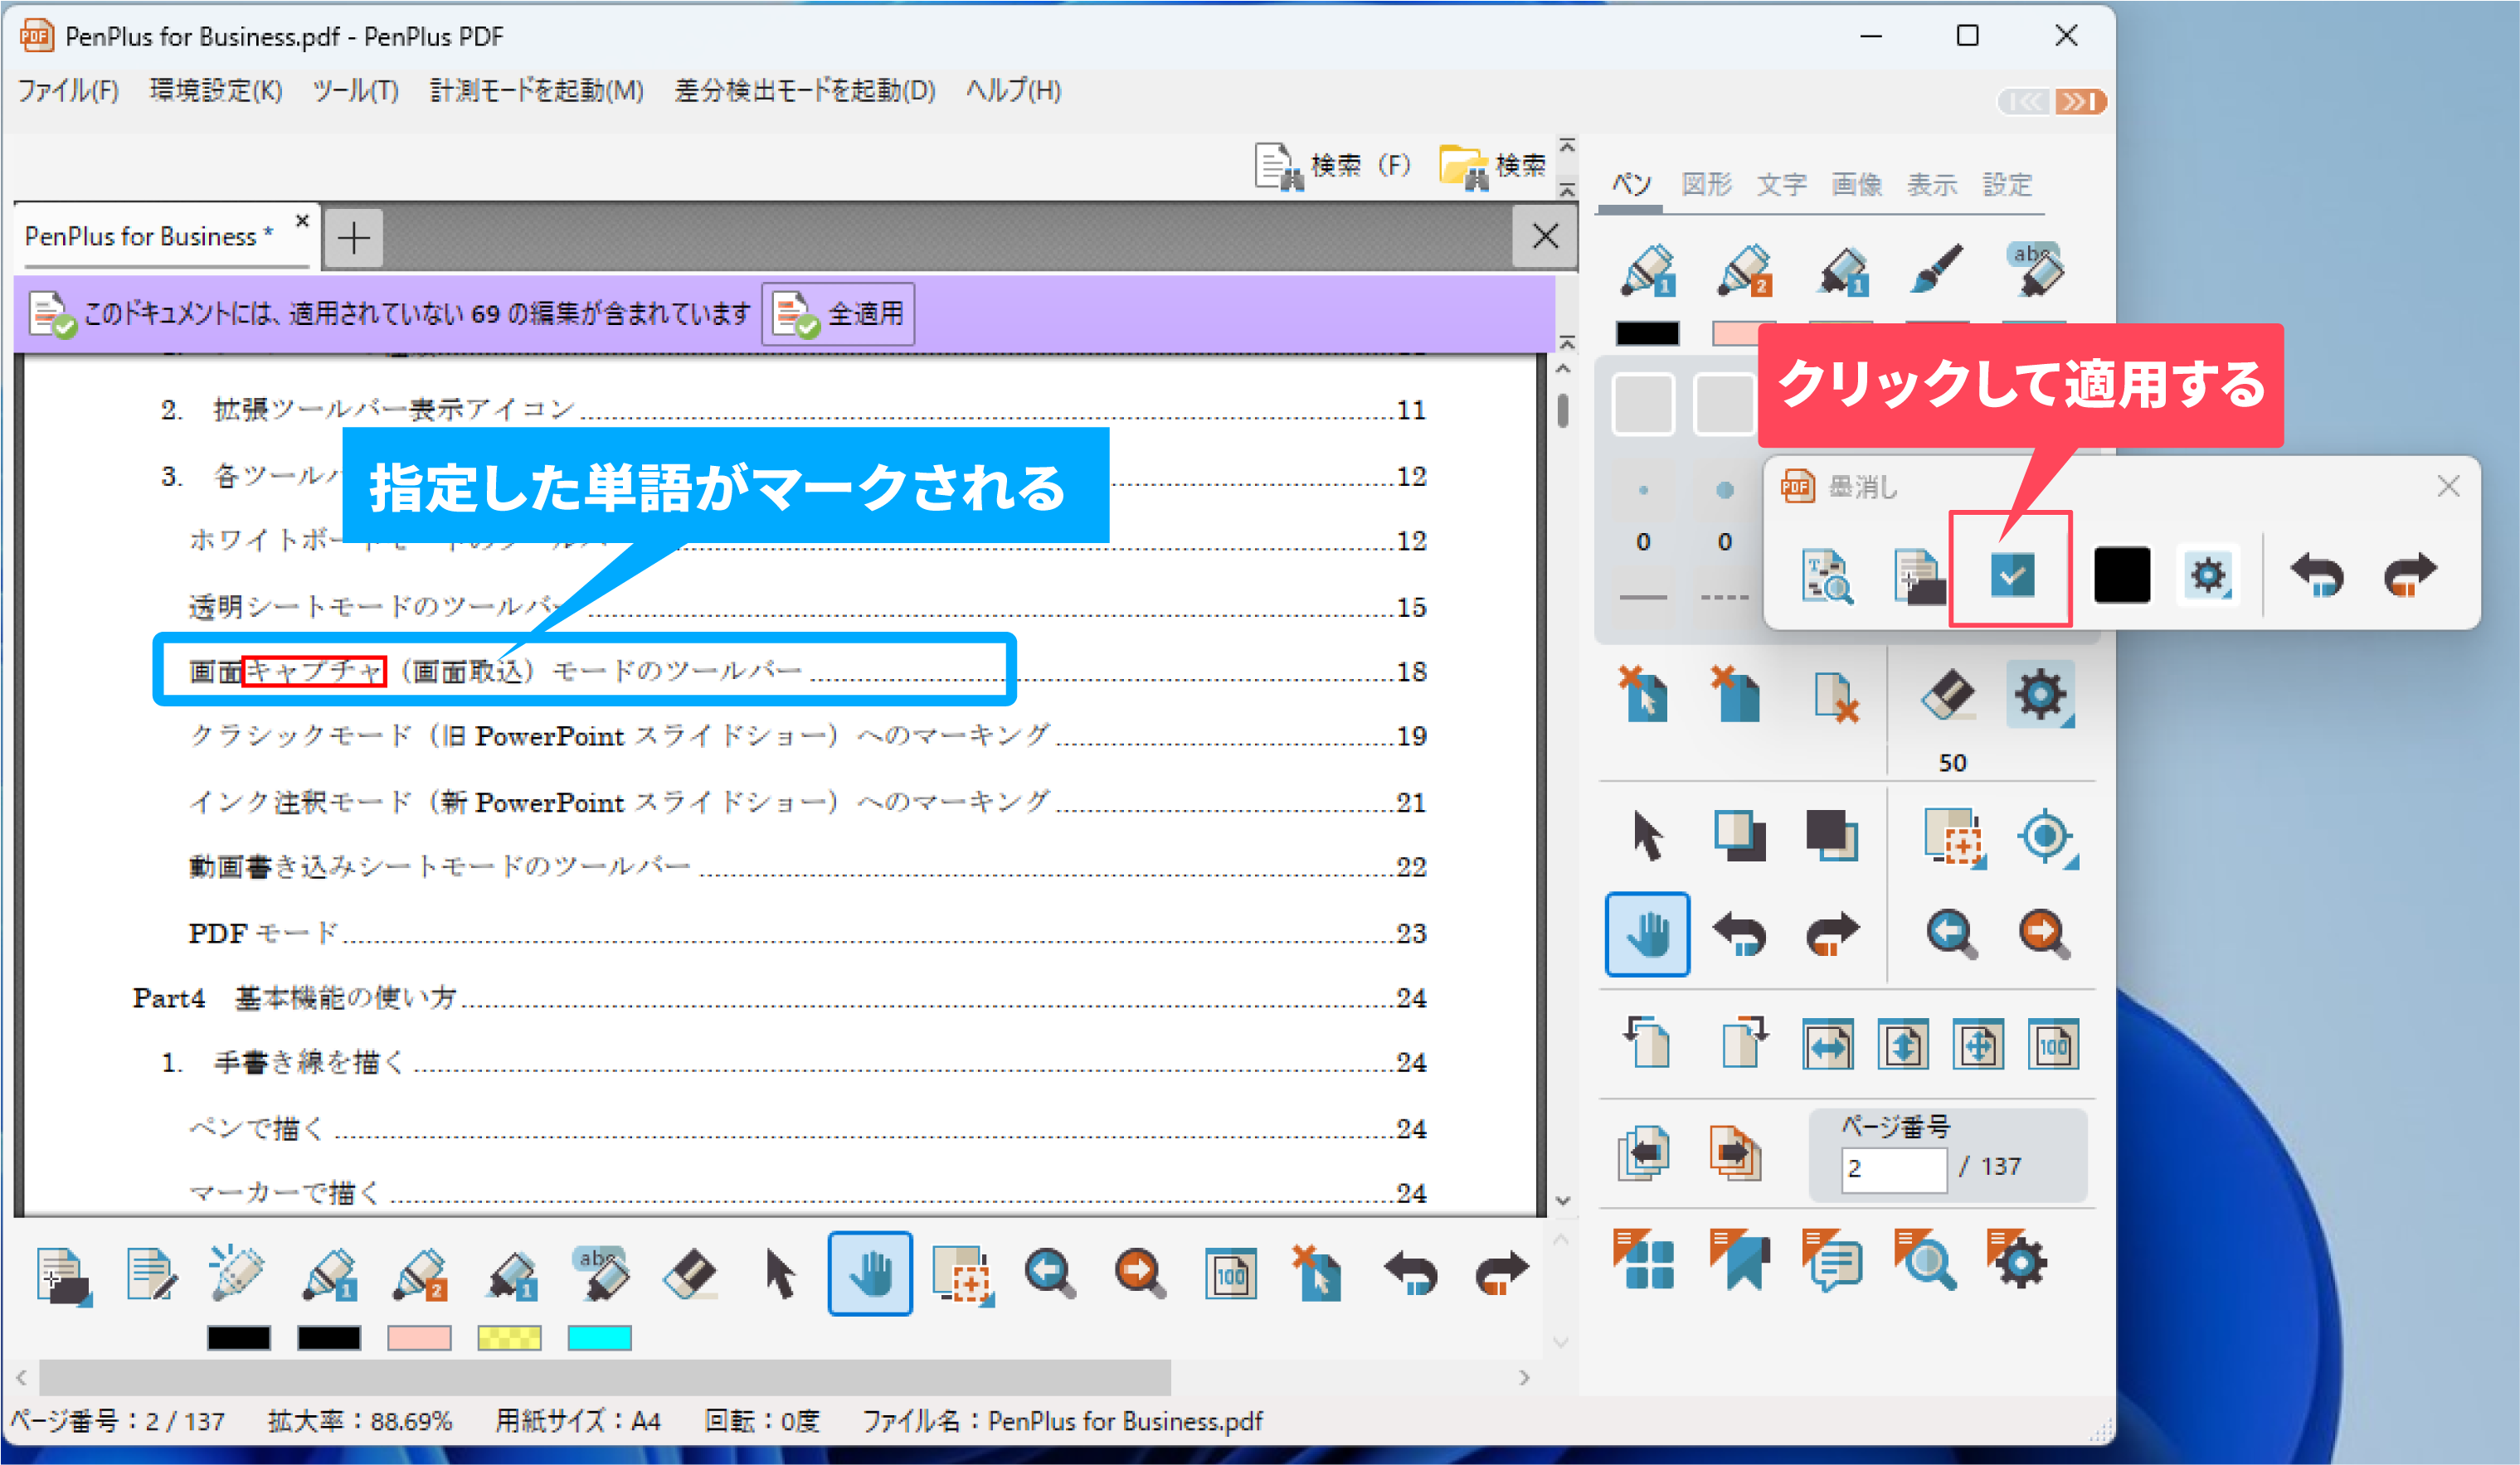This screenshot has height=1465, width=2520.
Task: Click the folder 検索 button
Action: (x=1493, y=166)
